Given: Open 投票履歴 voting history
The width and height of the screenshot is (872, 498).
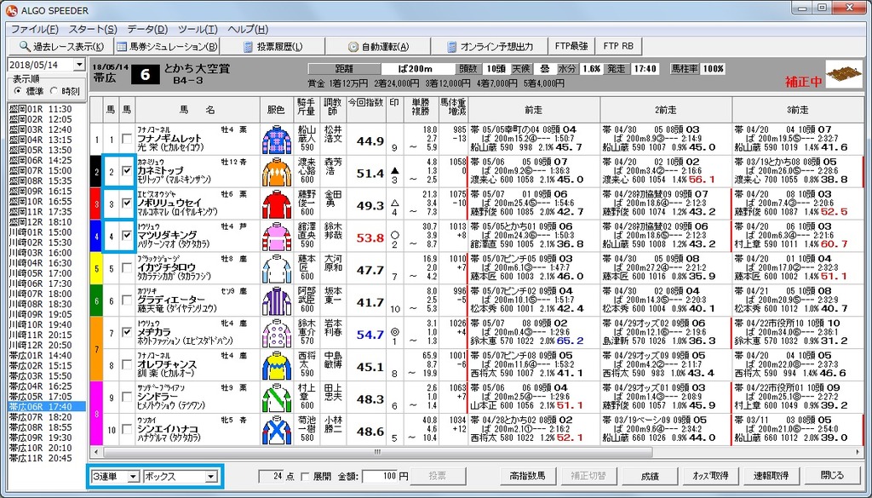Looking at the screenshot, I should [x=272, y=46].
